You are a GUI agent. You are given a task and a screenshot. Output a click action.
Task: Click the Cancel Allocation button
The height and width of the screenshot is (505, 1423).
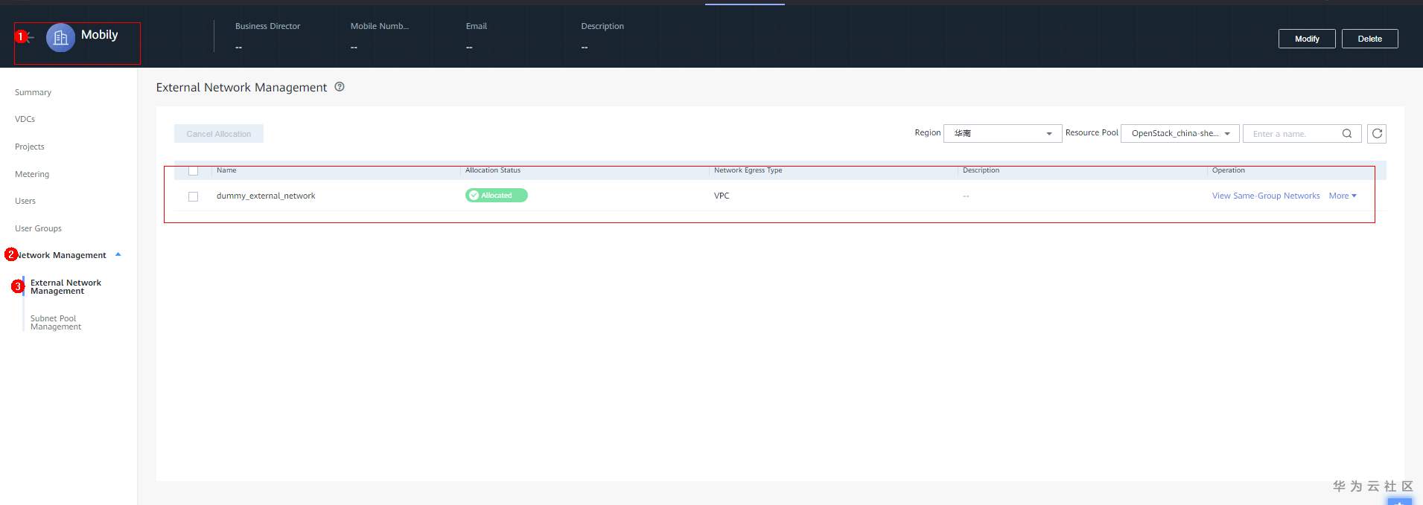click(x=219, y=134)
